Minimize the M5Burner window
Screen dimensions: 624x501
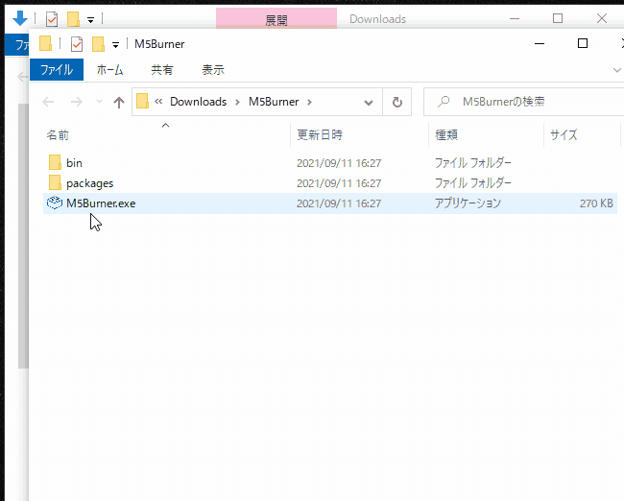pyautogui.click(x=540, y=43)
